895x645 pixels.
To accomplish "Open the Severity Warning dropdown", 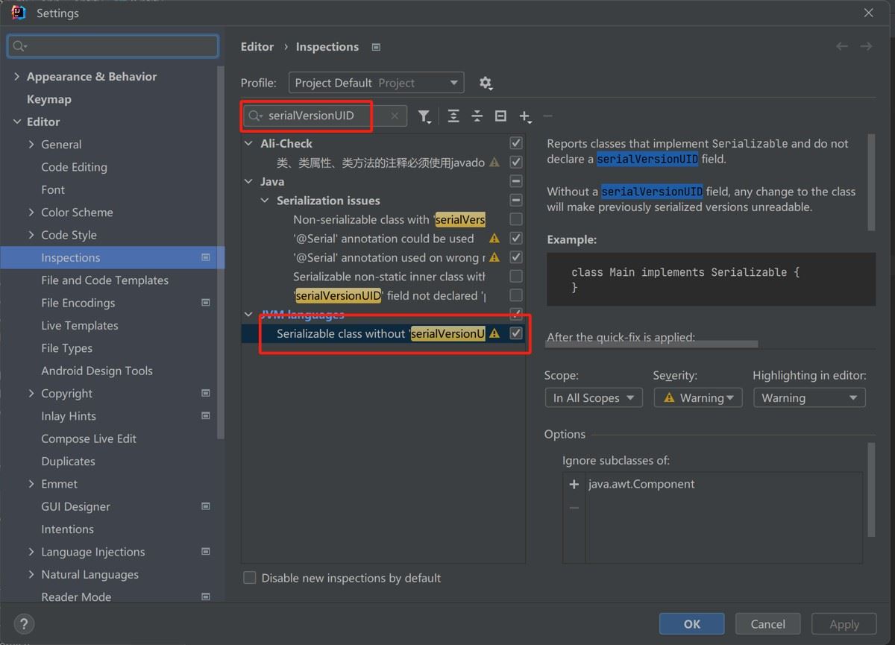I will 698,398.
